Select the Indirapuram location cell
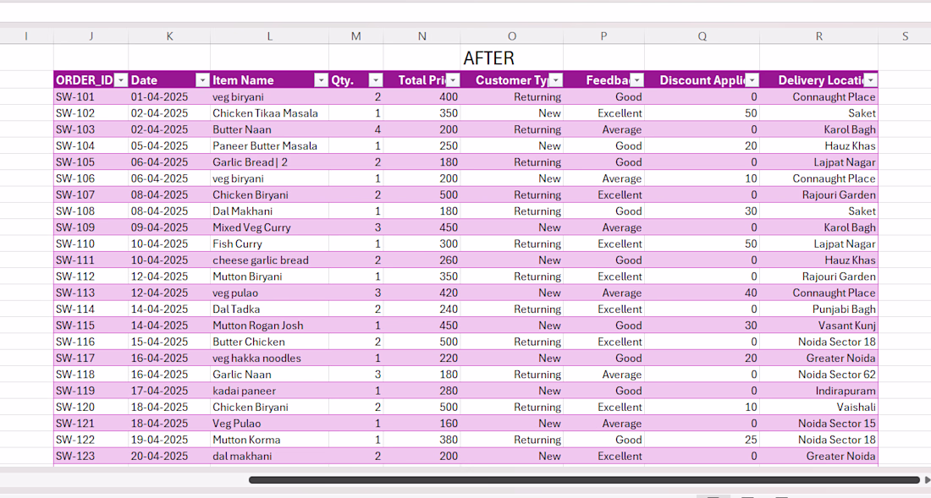Viewport: 931px width, 498px height. (818, 391)
